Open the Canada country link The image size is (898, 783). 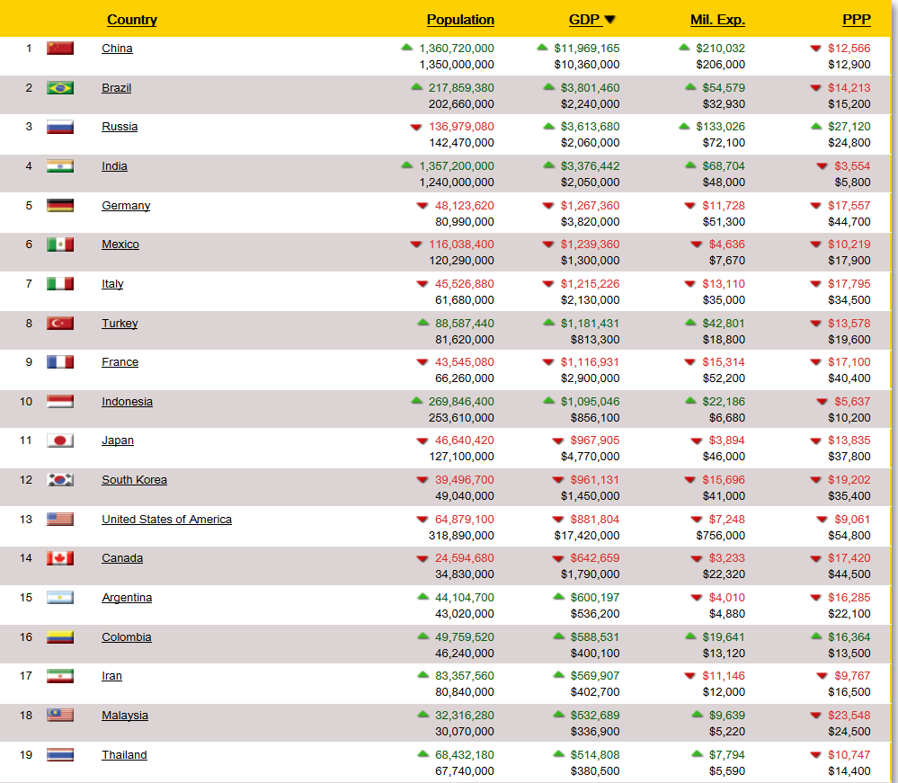(122, 558)
